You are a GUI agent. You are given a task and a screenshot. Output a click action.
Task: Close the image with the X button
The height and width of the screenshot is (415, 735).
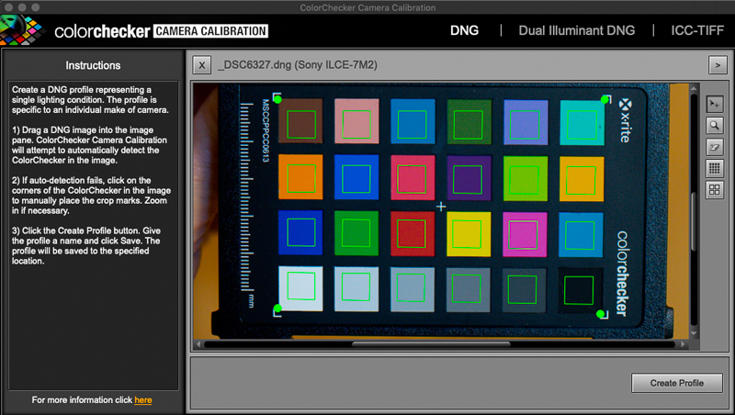tap(202, 65)
